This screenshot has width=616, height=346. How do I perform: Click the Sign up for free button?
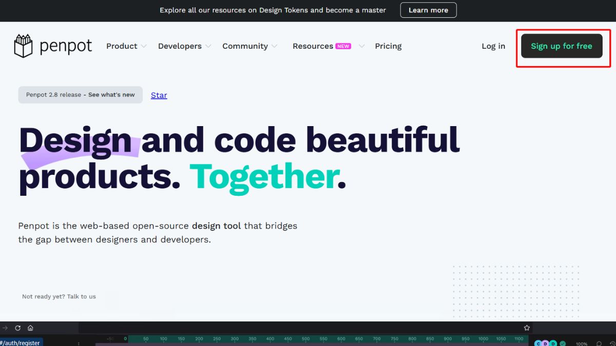[562, 46]
